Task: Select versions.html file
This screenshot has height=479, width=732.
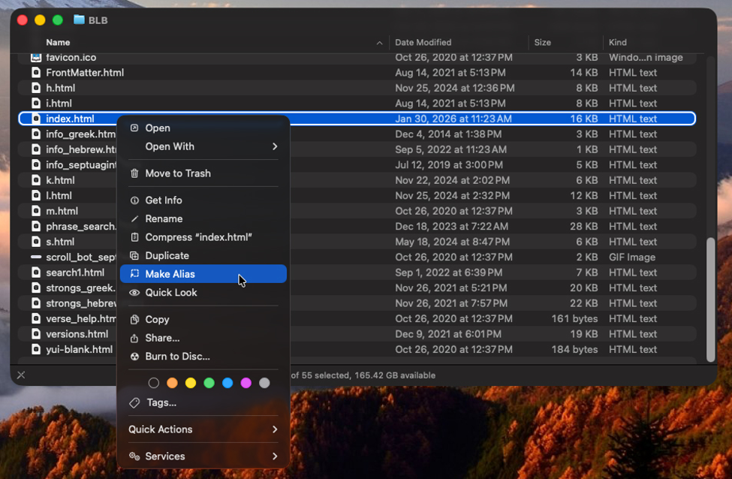Action: pos(357,334)
